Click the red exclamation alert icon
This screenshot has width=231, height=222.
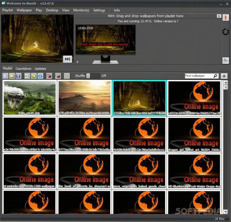(226, 18)
